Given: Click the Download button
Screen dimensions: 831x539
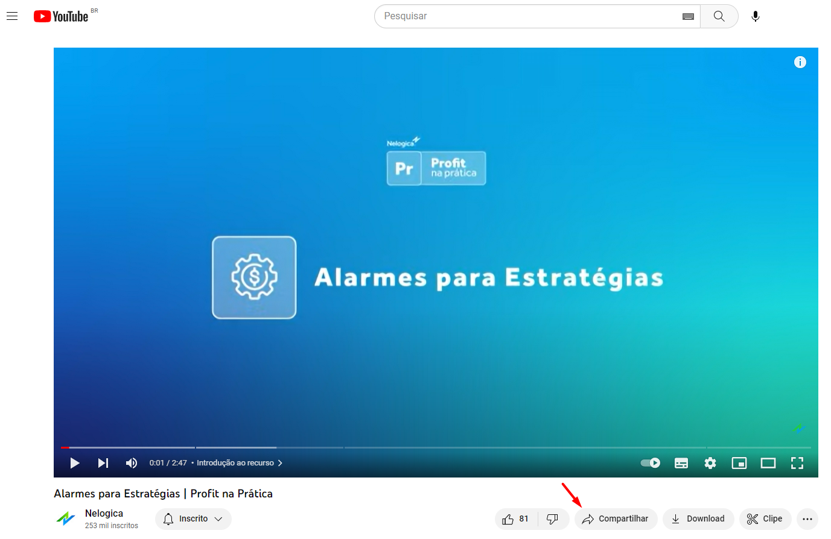Looking at the screenshot, I should pyautogui.click(x=698, y=519).
